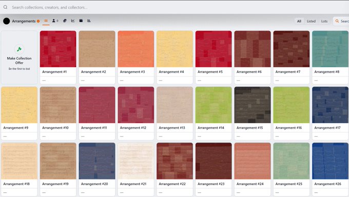Open Arrangement #15 dark gray thumbnail
The width and height of the screenshot is (349, 197).
tap(253, 105)
